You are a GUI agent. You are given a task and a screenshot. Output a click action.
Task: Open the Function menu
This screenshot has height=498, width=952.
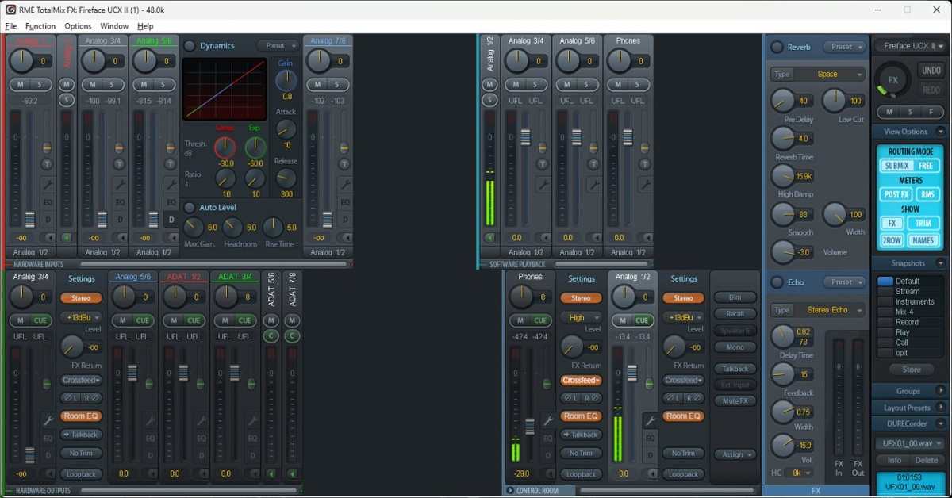(40, 26)
